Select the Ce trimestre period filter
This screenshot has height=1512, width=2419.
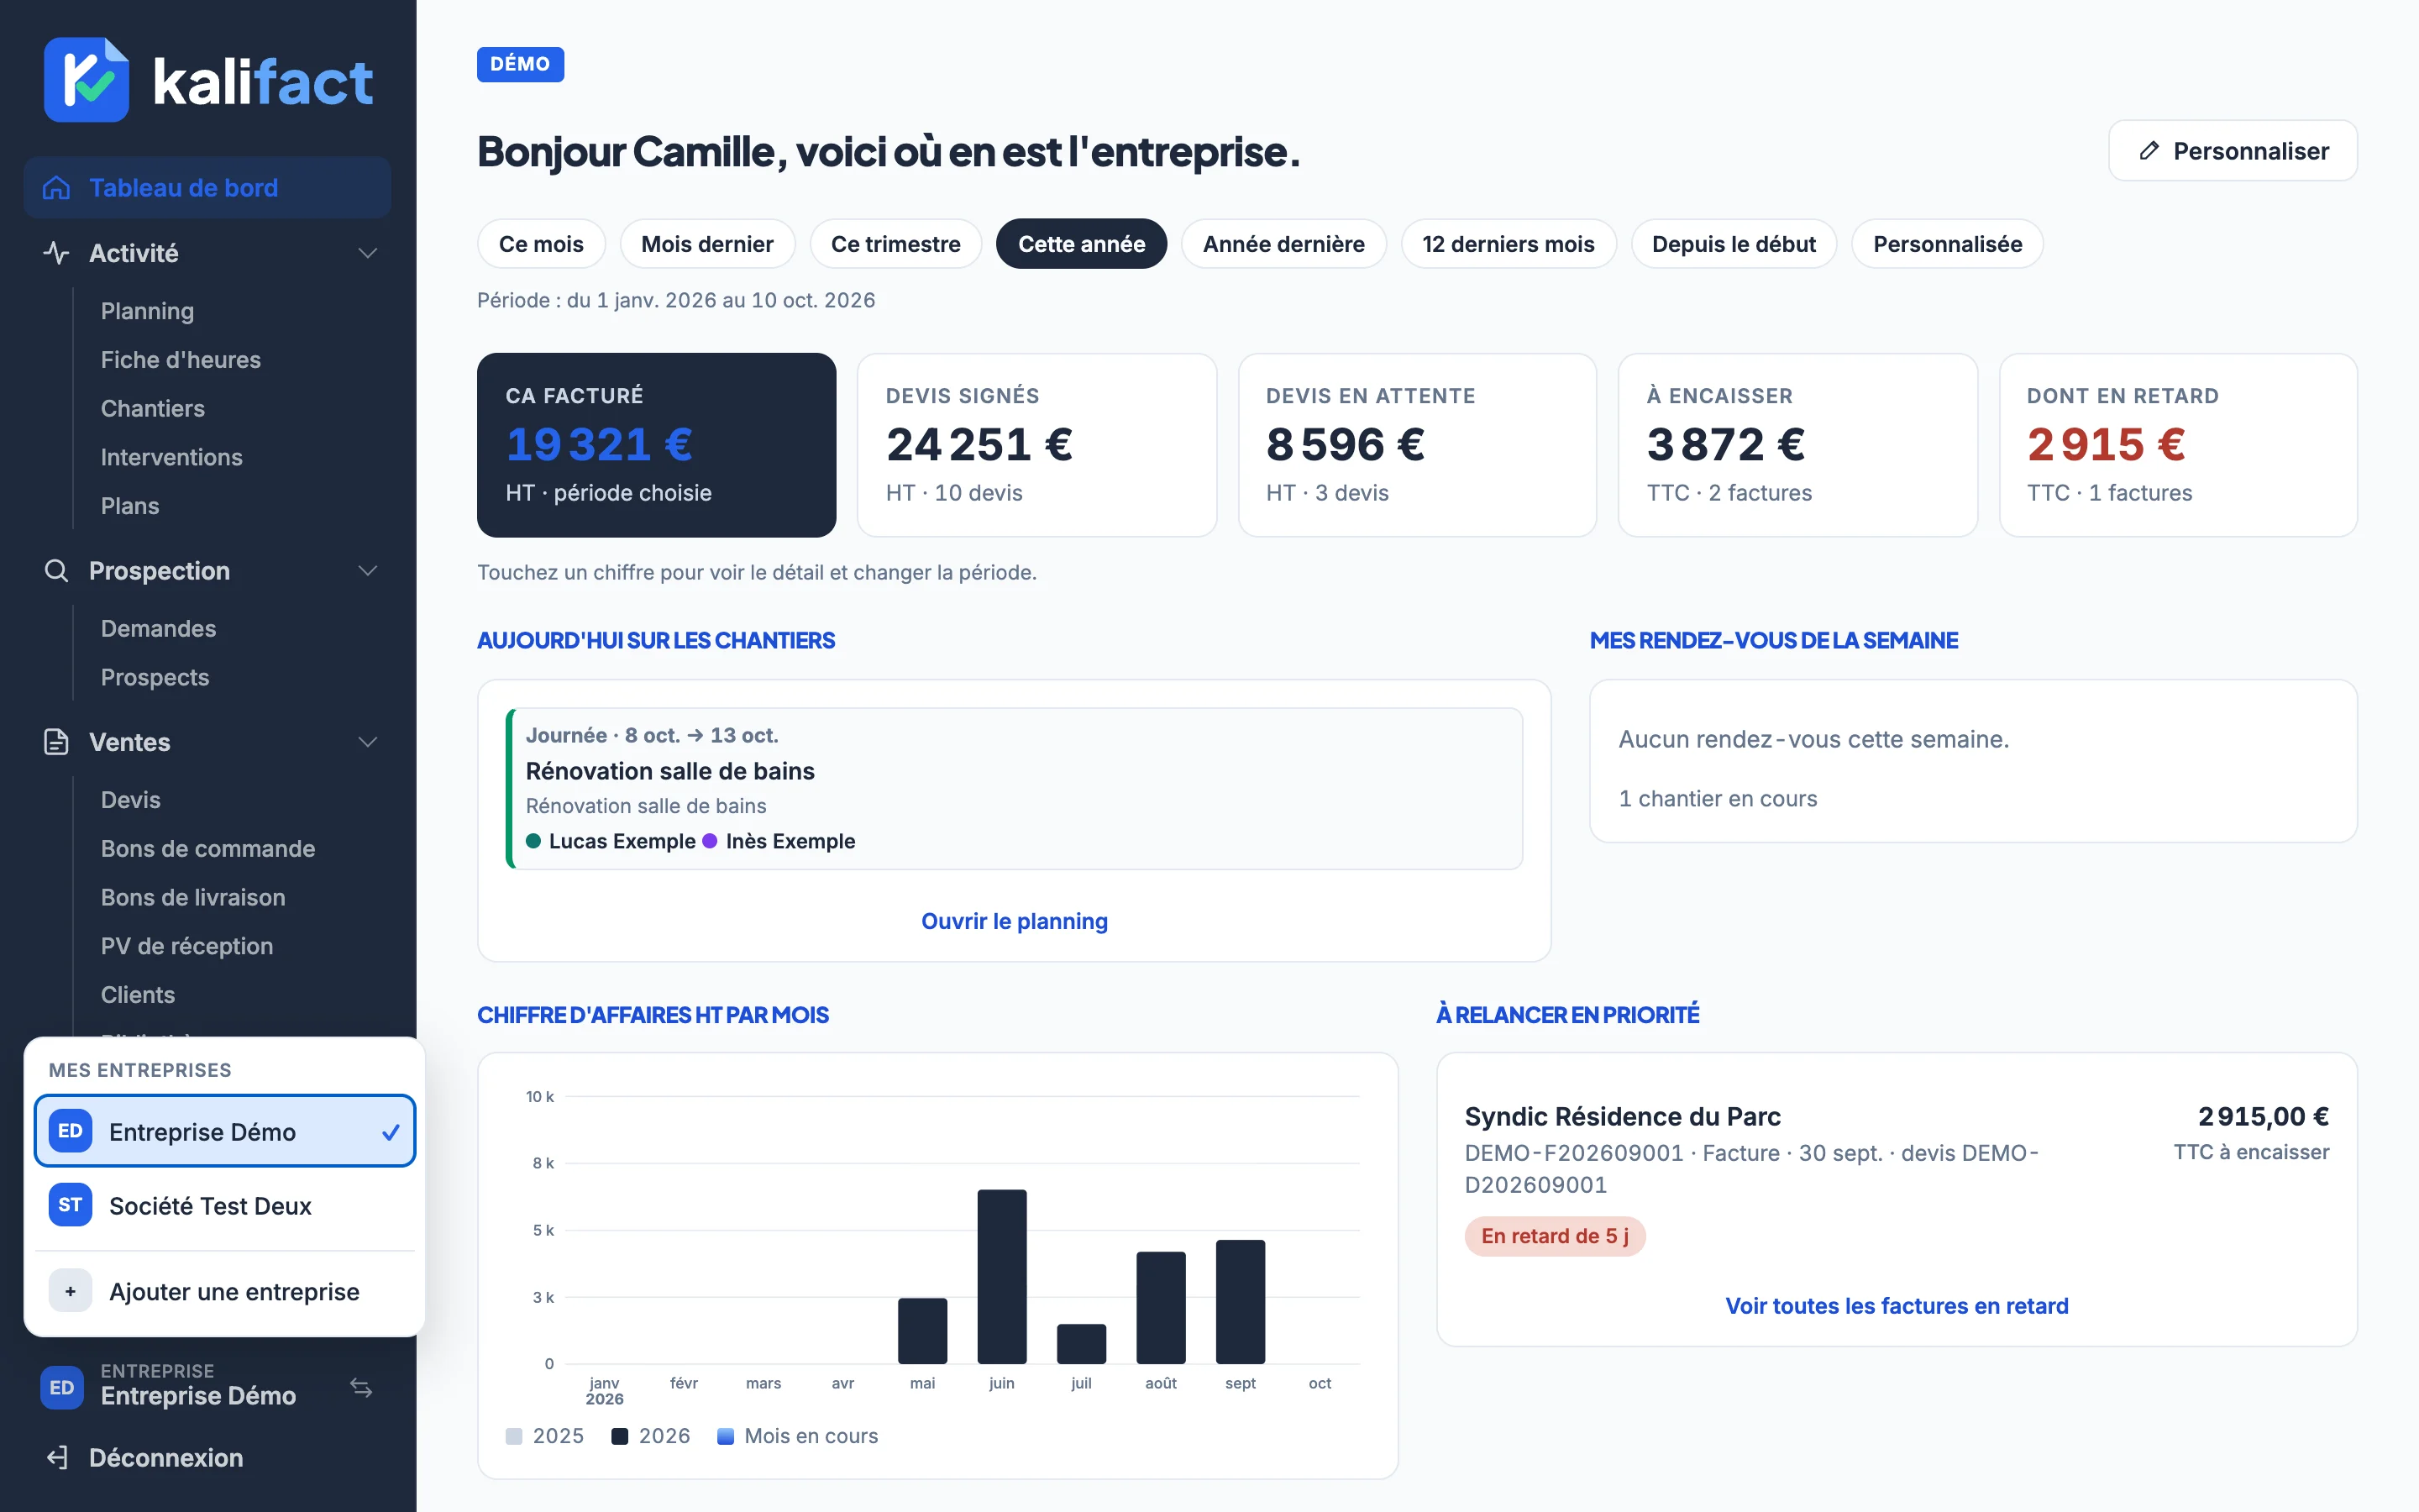tap(895, 244)
